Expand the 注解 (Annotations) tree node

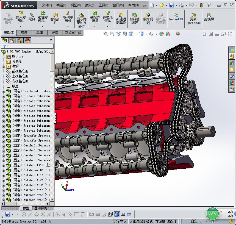click(x=3, y=67)
